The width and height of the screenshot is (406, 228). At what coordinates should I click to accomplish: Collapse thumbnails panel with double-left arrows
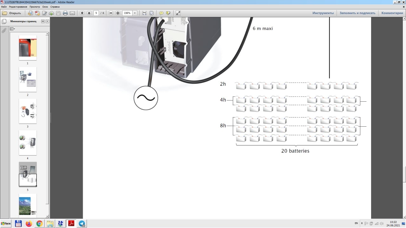[43, 21]
